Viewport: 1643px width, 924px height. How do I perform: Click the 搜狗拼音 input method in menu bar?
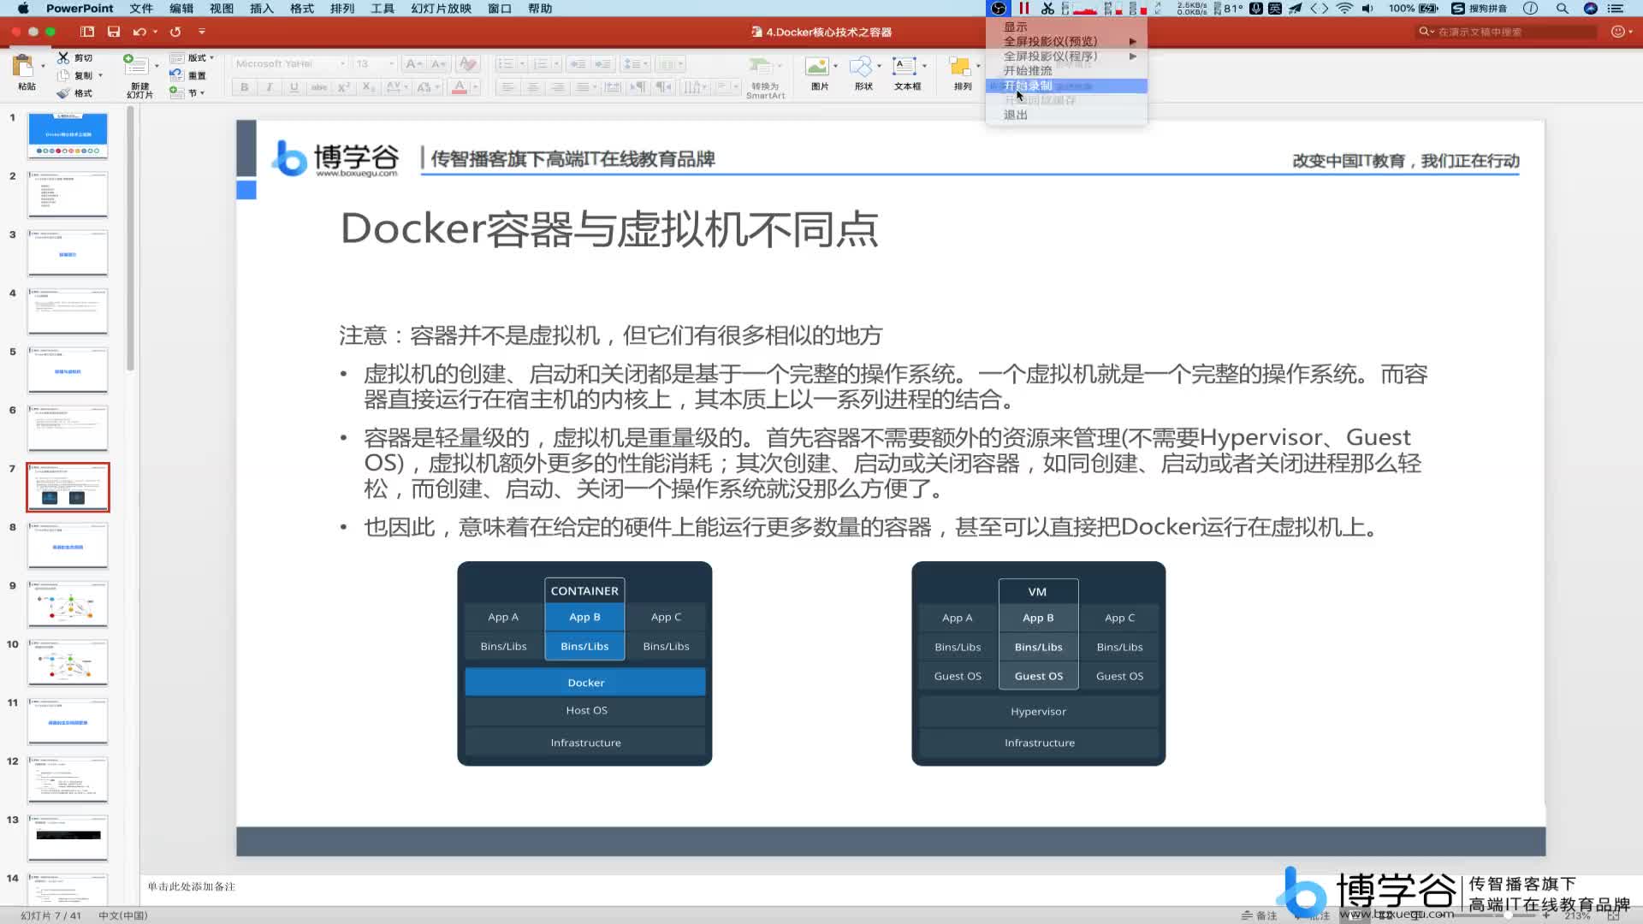click(x=1480, y=9)
